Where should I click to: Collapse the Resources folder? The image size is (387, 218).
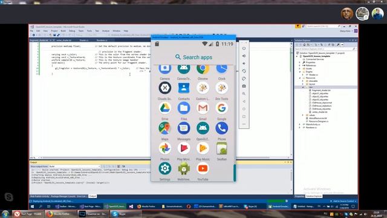click(x=300, y=78)
